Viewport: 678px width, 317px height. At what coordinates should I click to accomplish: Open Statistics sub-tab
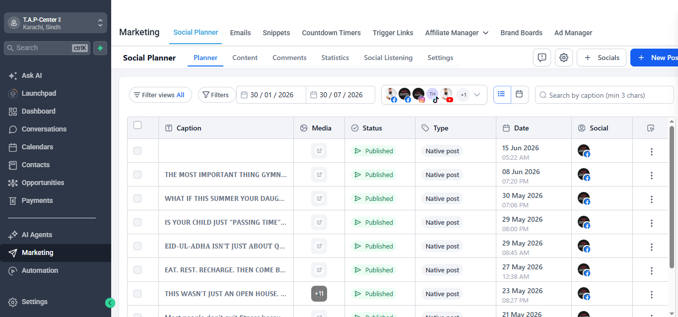tap(335, 58)
